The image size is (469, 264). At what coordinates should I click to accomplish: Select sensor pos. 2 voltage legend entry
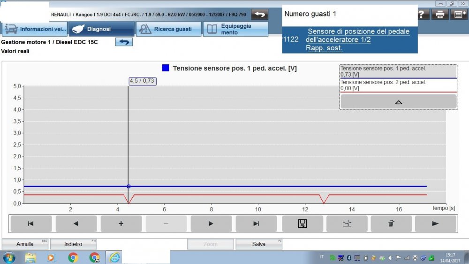[398, 85]
